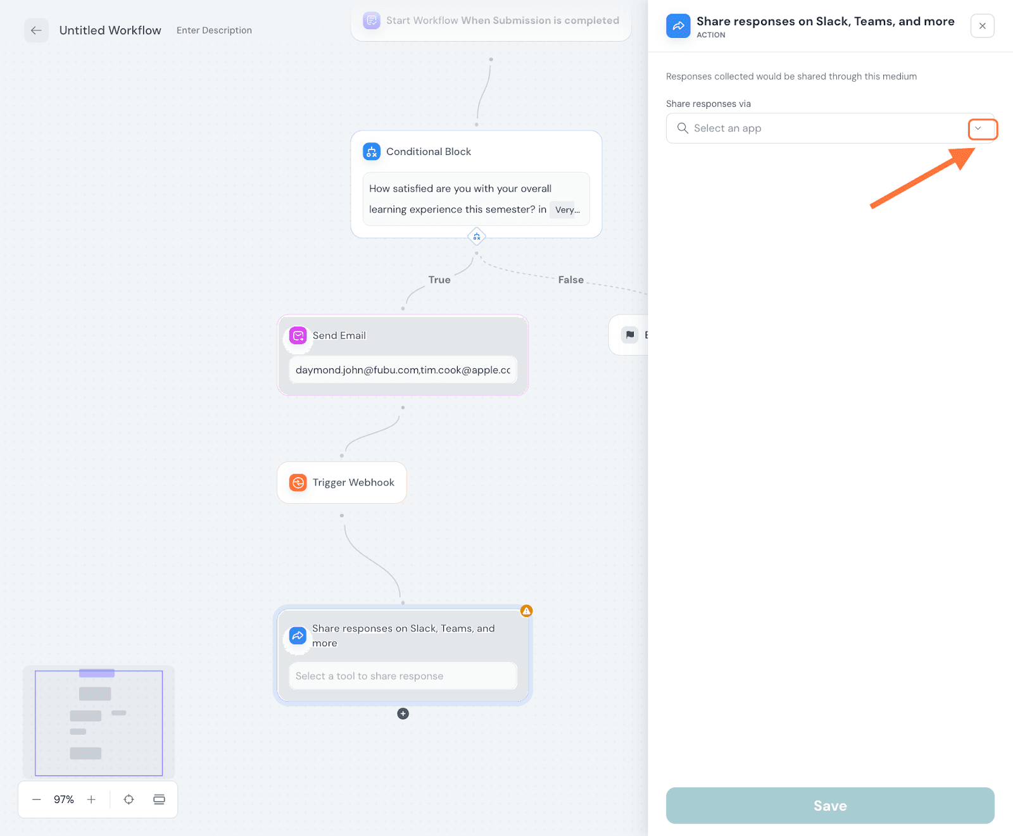Click the Trigger Webhook node icon
Screen dimensions: 1013x836
pos(298,482)
